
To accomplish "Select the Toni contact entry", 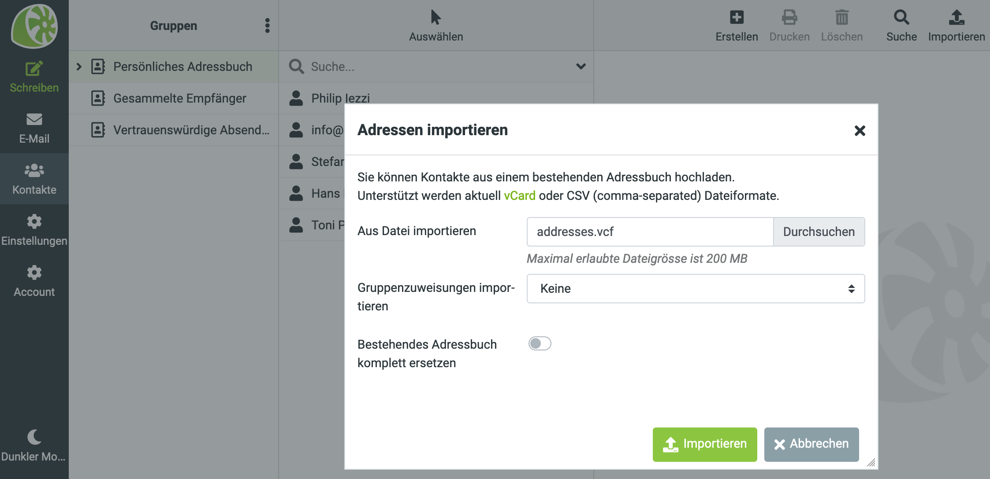I will (312, 225).
